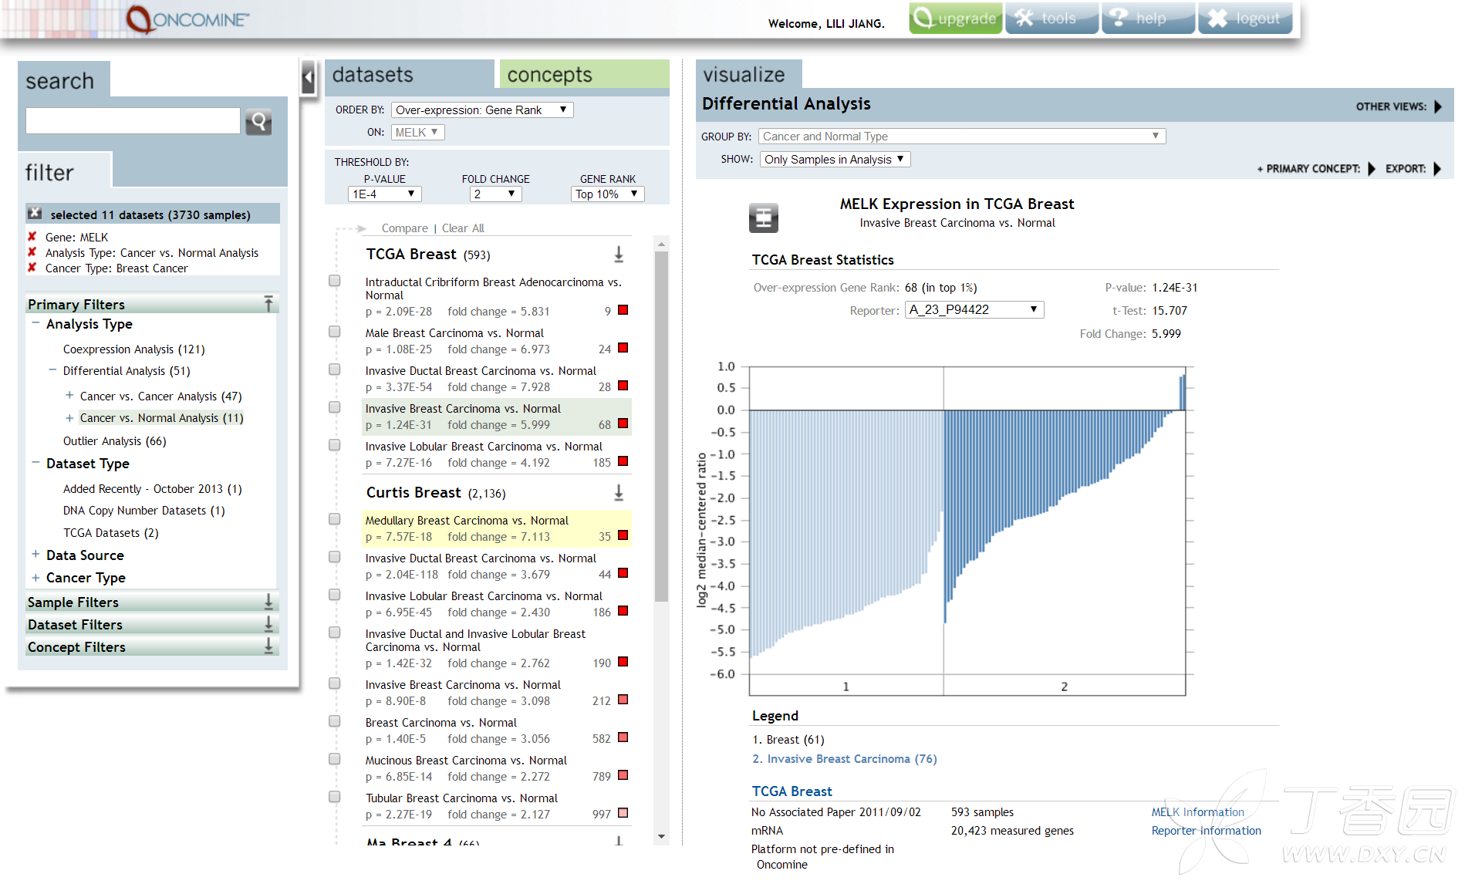1465x884 pixels.
Task: Select Coexpression Analysis (121) filter
Action: (x=133, y=349)
